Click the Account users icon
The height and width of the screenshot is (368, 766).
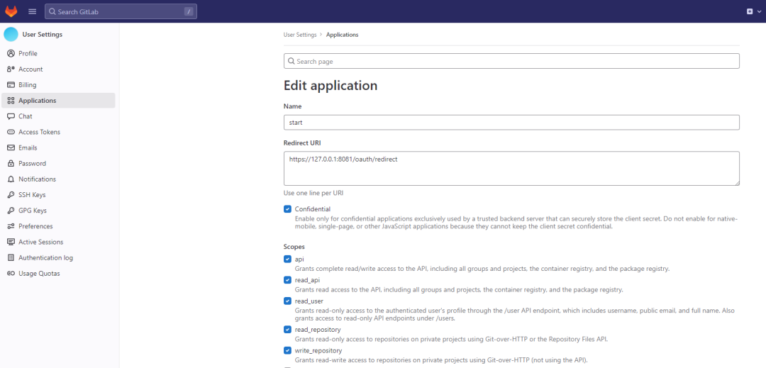[11, 69]
